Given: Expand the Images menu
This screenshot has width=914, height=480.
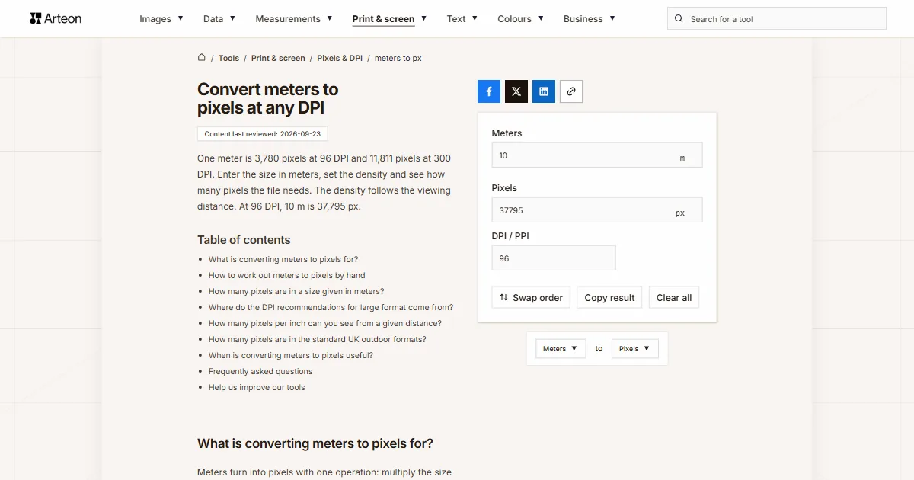Looking at the screenshot, I should [161, 18].
